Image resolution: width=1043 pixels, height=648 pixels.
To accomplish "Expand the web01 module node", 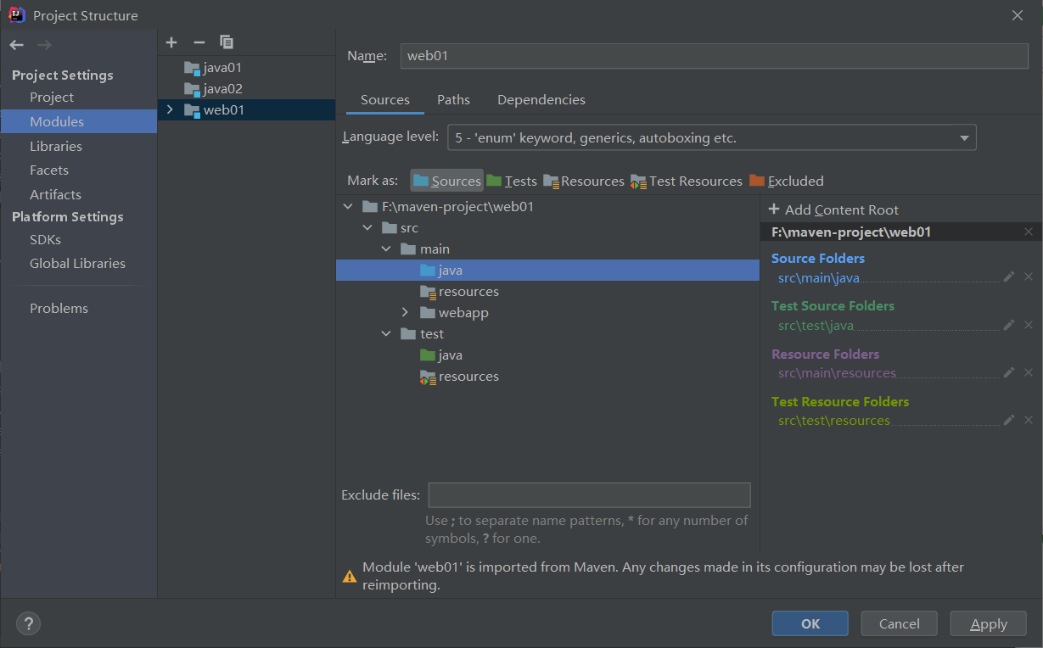I will coord(170,110).
